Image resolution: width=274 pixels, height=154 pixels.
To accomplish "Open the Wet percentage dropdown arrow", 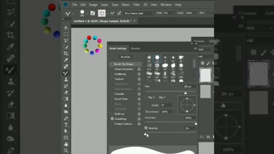I will [x=174, y=13].
